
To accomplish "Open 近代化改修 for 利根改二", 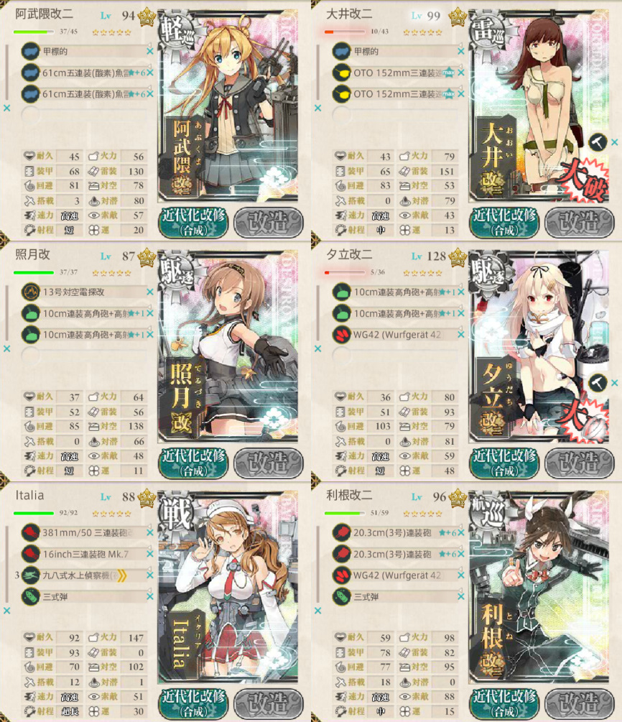I will (505, 703).
